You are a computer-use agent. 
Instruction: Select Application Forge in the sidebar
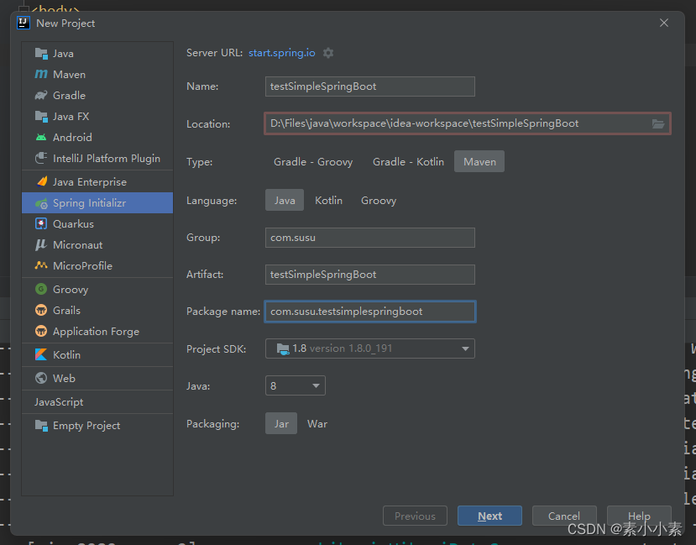pyautogui.click(x=96, y=332)
